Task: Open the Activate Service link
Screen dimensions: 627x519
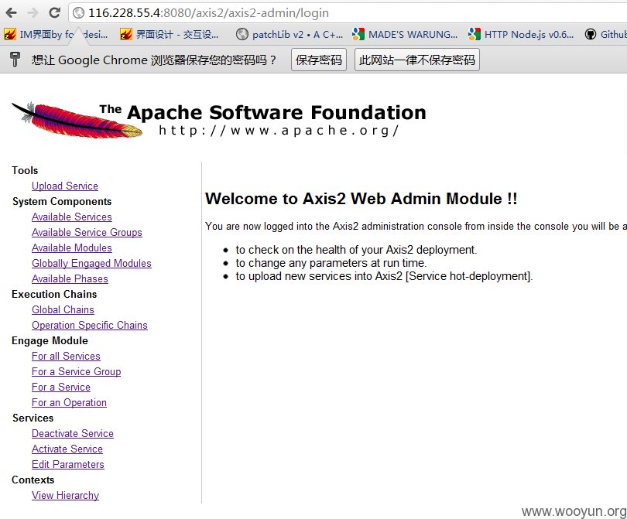Action: 67,449
